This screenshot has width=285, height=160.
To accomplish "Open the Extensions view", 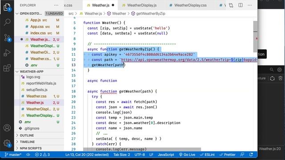I will (x=7, y=68).
